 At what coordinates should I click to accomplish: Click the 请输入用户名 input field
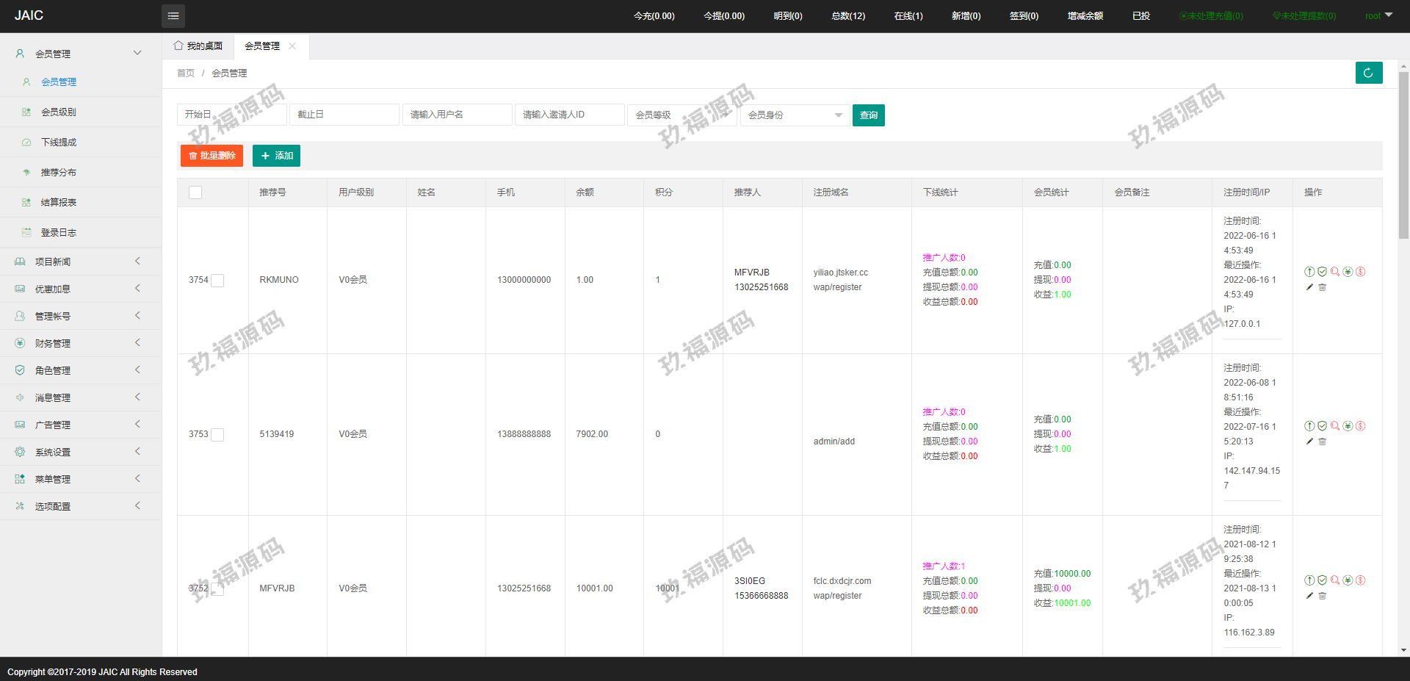click(457, 115)
